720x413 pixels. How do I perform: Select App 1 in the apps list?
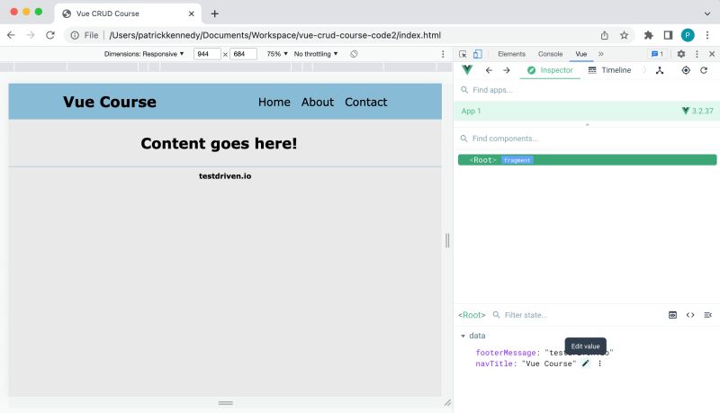587,111
